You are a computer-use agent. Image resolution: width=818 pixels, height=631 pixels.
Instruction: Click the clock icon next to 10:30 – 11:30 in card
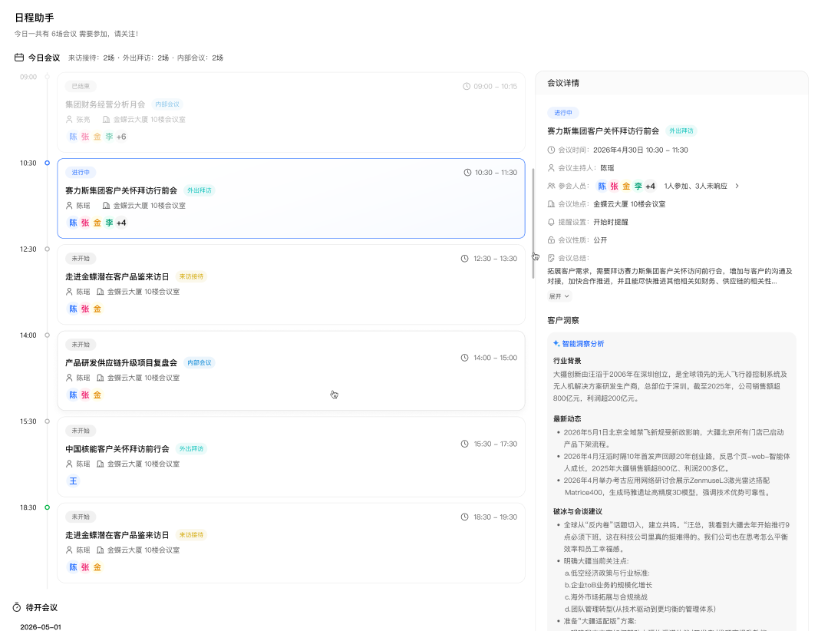click(x=467, y=172)
